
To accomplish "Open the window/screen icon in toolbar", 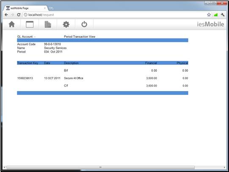I will click(x=30, y=24).
